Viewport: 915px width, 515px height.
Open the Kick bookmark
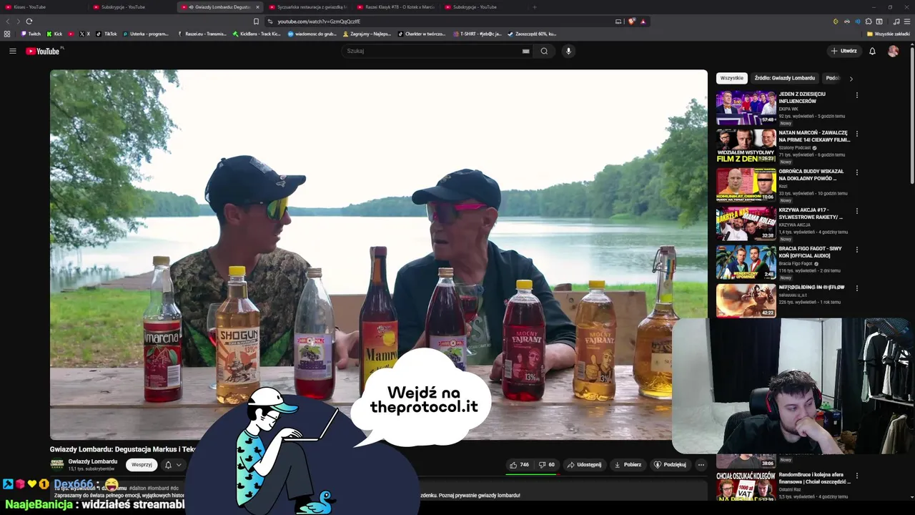[54, 34]
